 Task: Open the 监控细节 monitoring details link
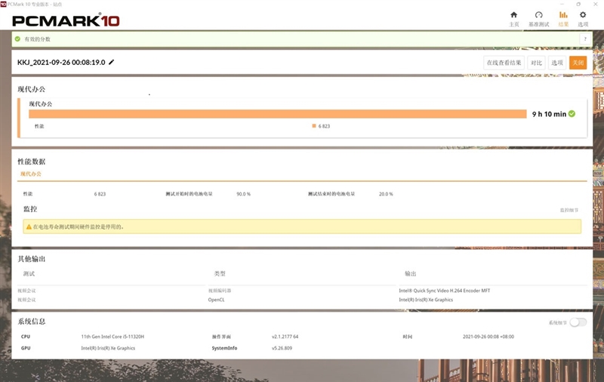point(569,211)
